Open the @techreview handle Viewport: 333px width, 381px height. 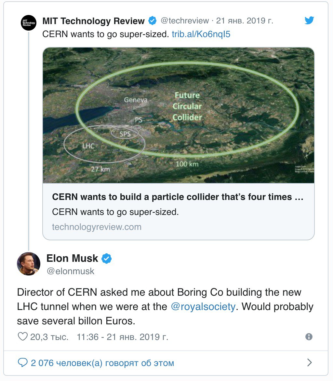click(185, 21)
